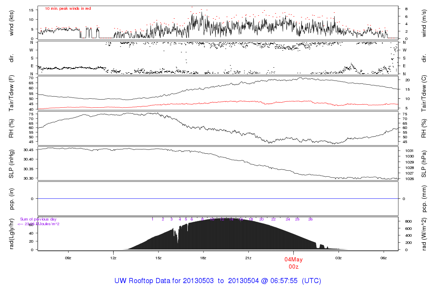This screenshot has width=436, height=298.
Task: Click the 09z time axis label
Action: click(68, 258)
